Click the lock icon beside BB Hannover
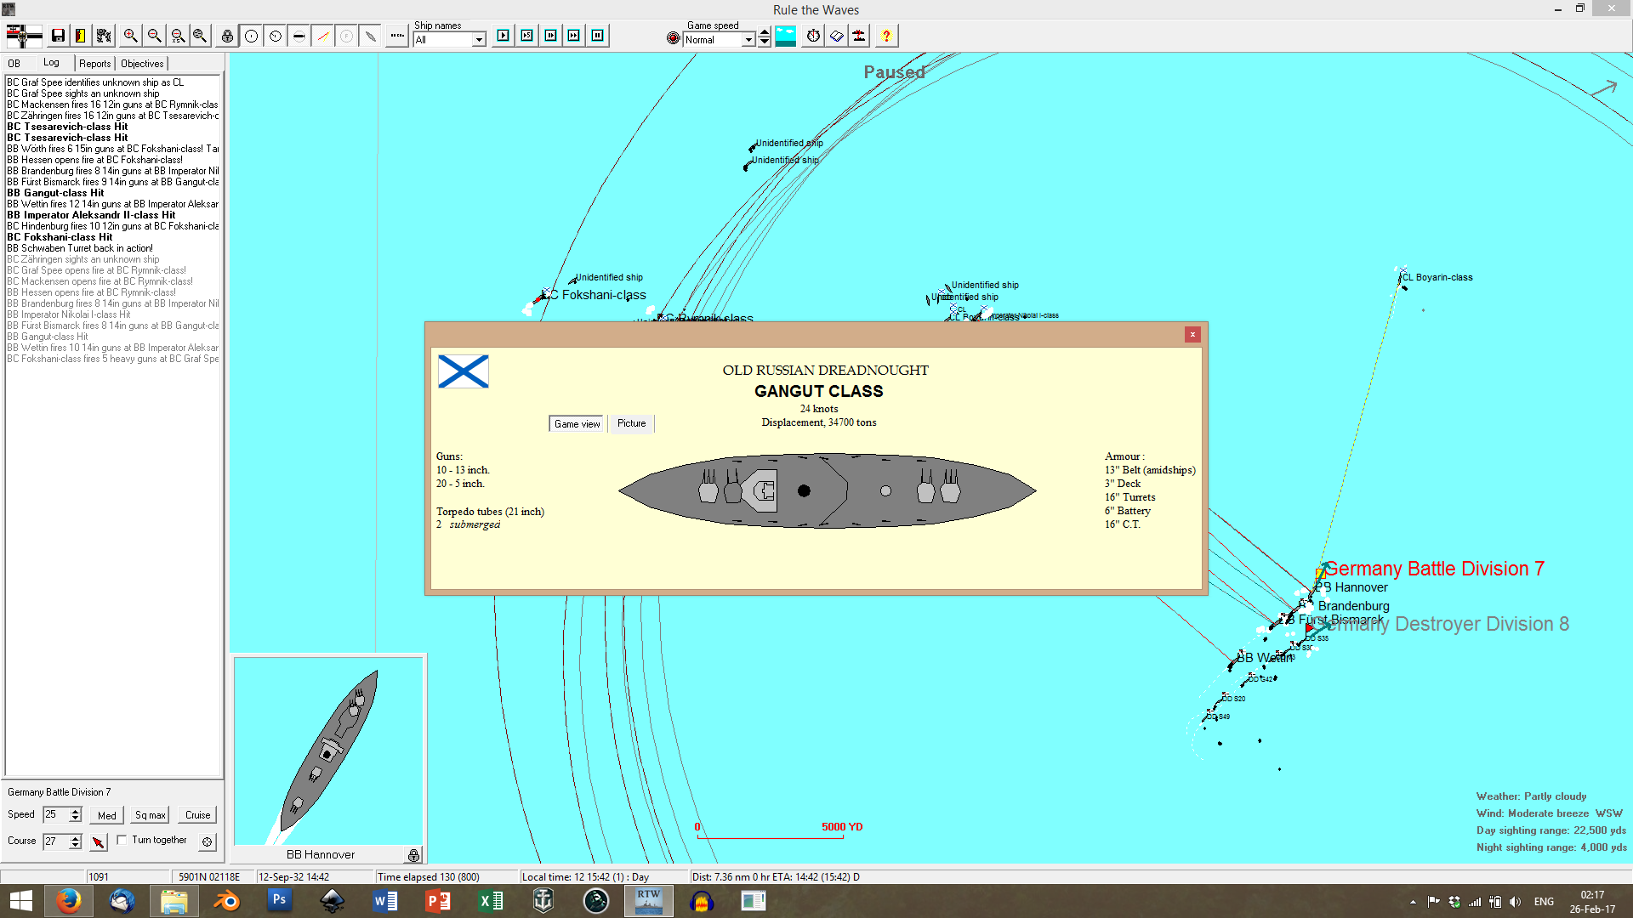This screenshot has height=918, width=1633. coord(413,855)
